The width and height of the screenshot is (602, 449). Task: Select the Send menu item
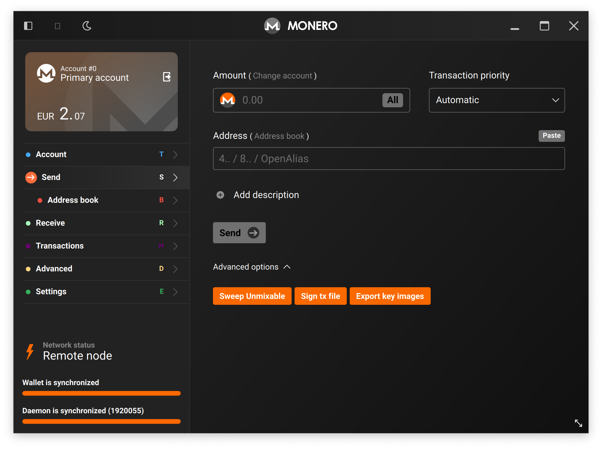point(106,177)
